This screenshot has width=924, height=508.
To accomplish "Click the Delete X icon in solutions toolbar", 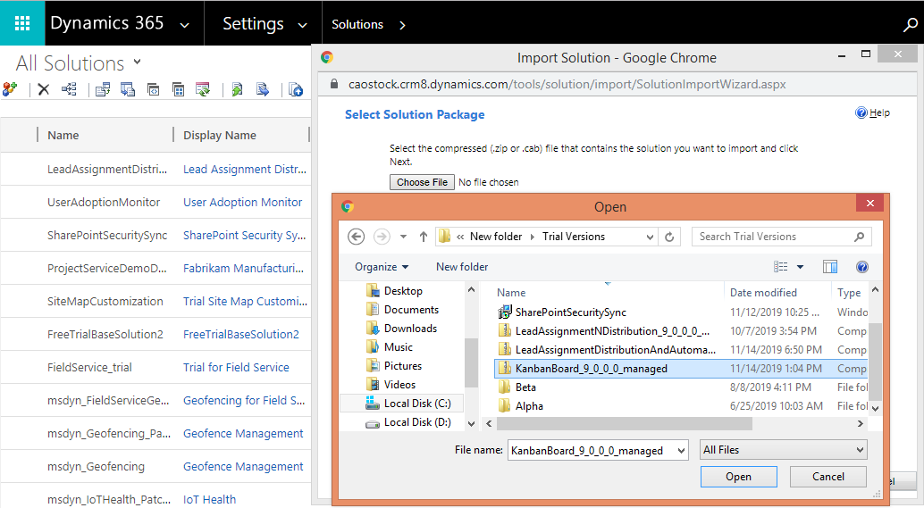I will click(43, 89).
